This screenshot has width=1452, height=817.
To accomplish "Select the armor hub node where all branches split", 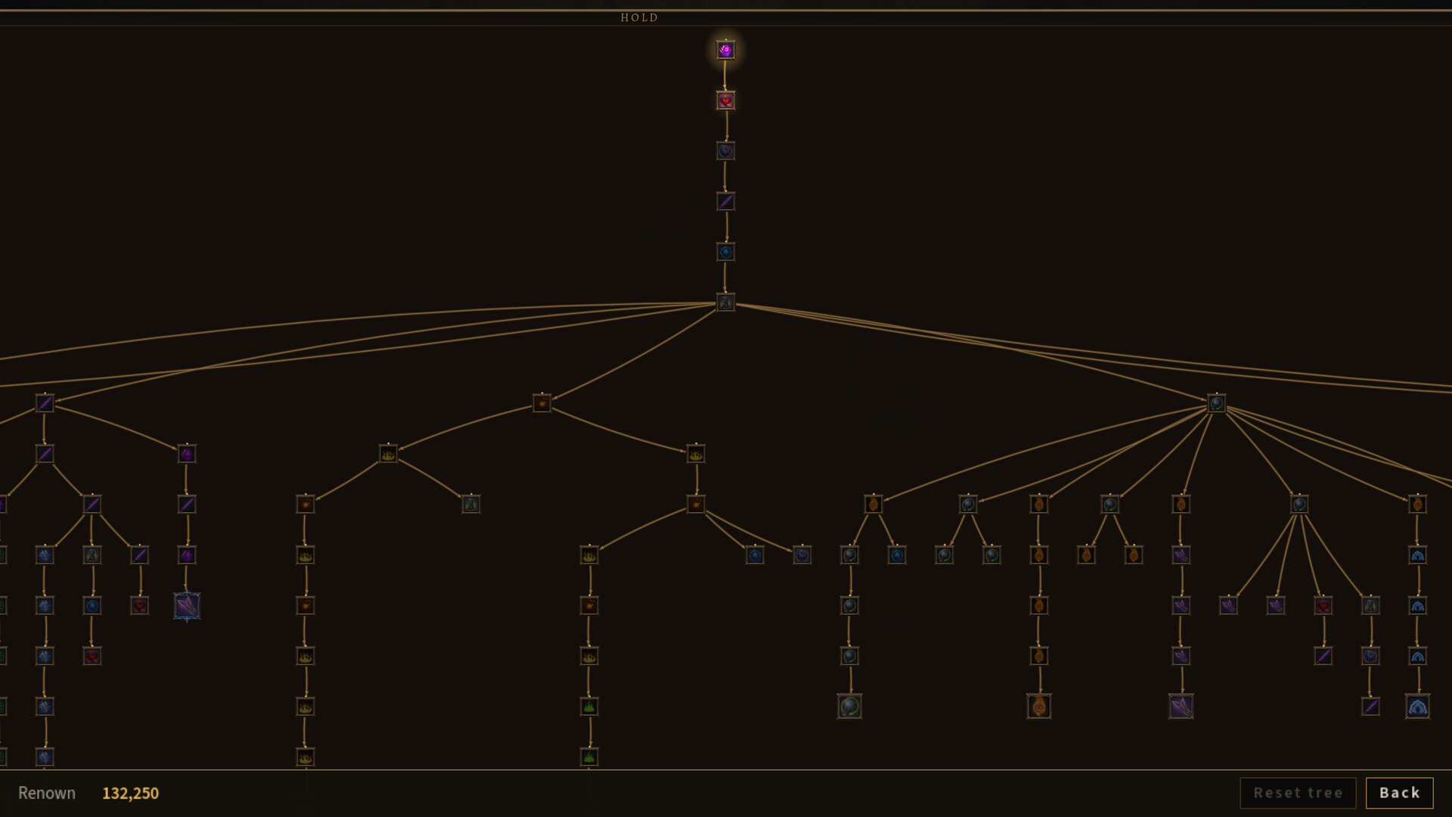I will (x=725, y=303).
